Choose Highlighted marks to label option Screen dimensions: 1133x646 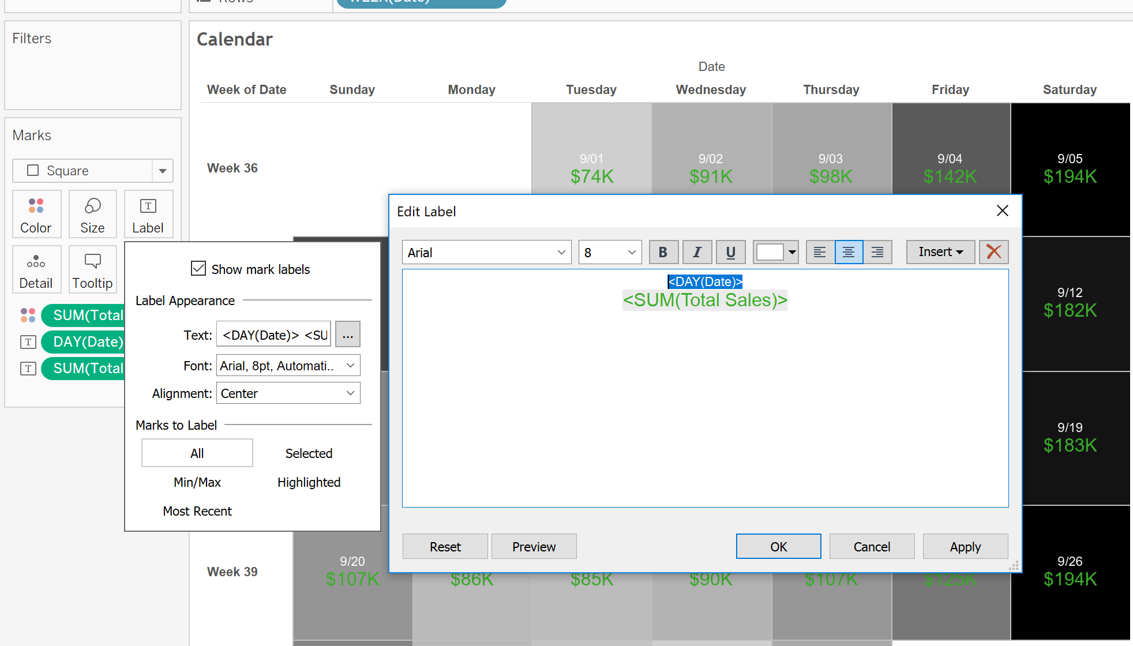(x=309, y=482)
